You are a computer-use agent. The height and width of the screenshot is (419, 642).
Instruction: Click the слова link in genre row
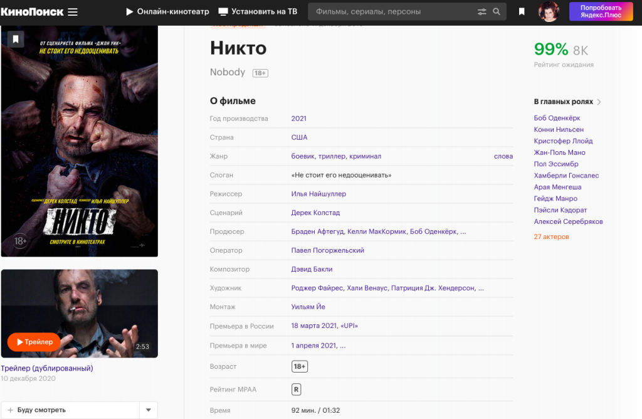503,156
